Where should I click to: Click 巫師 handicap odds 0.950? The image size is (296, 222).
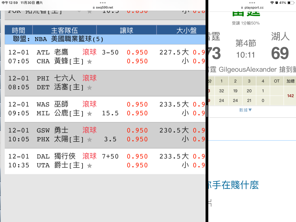click(137, 104)
